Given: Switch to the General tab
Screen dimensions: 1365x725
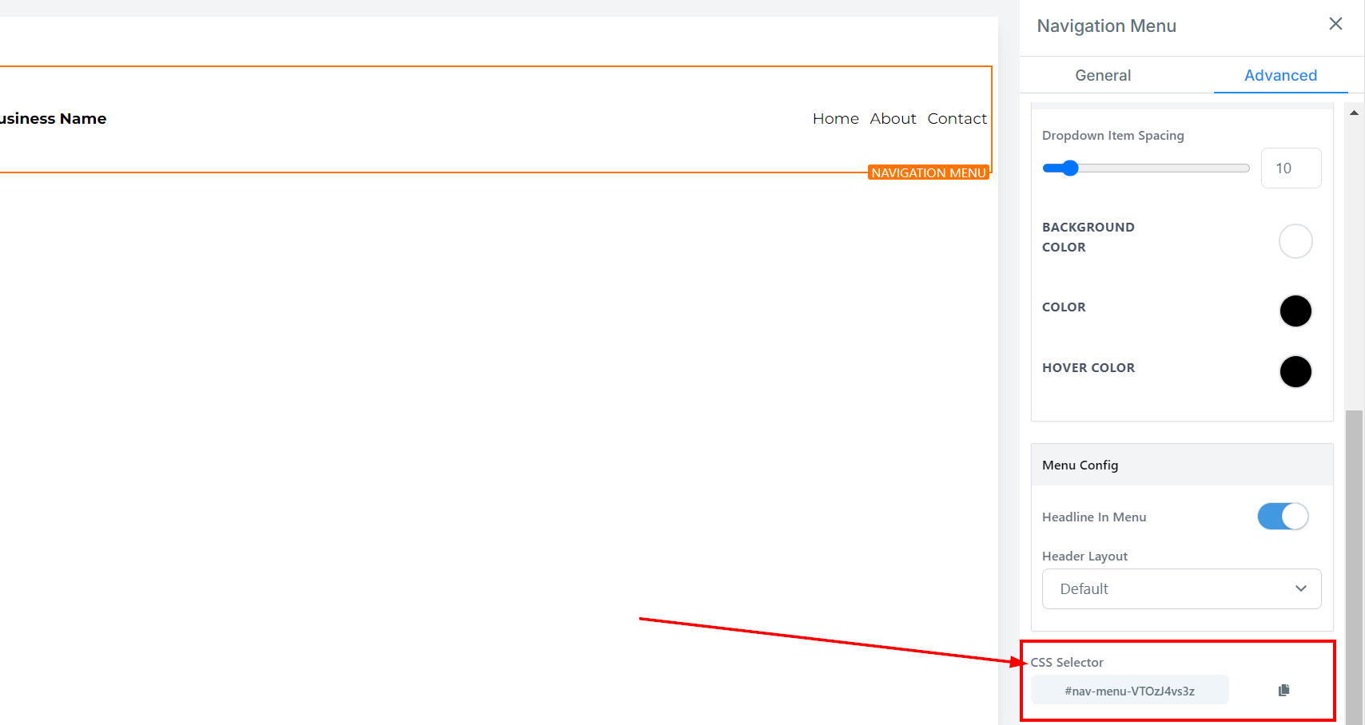Looking at the screenshot, I should [1103, 75].
